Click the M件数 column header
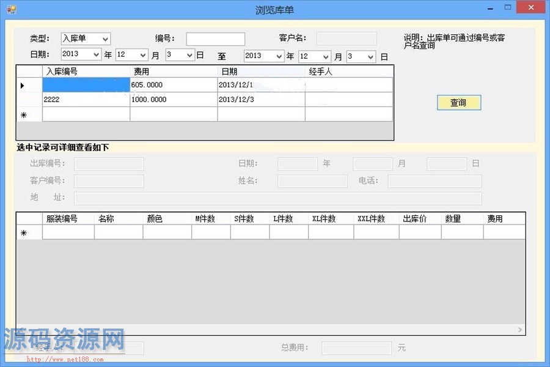550x367 pixels. tap(211, 219)
